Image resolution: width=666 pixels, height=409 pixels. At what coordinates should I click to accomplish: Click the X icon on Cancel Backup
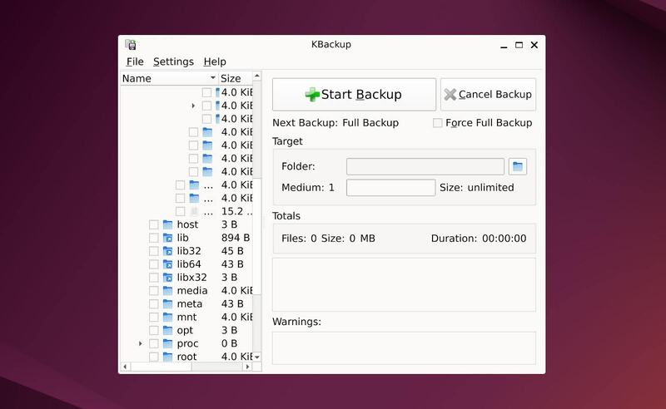click(450, 94)
